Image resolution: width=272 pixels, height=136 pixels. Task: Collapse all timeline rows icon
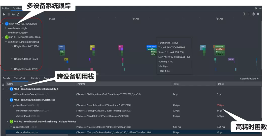tap(249, 14)
